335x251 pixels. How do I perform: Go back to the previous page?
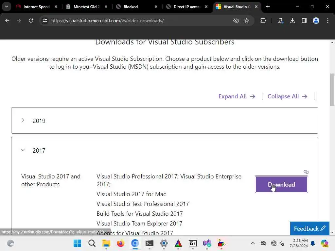tap(7, 21)
